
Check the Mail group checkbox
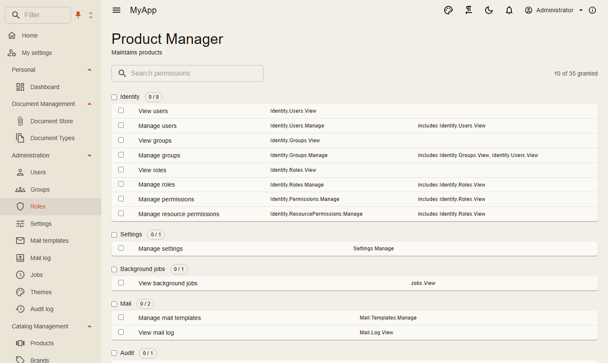pos(114,304)
